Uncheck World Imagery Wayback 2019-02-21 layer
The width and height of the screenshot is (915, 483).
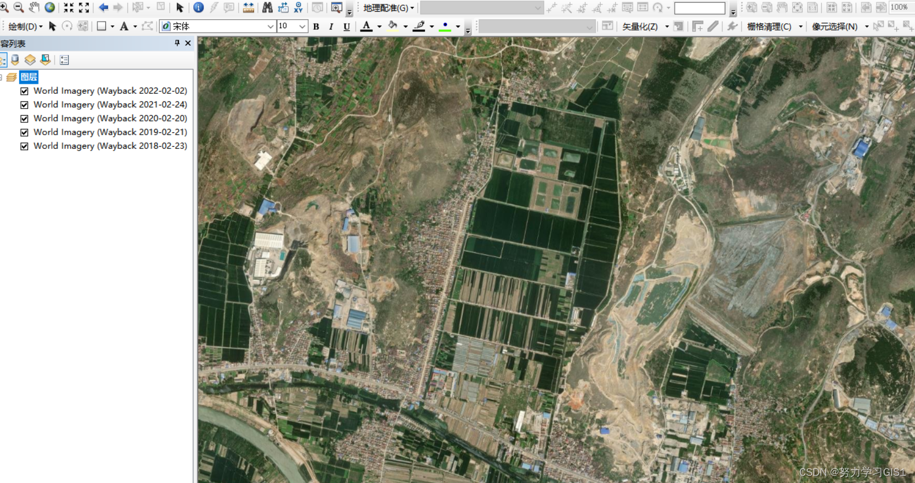pos(24,132)
